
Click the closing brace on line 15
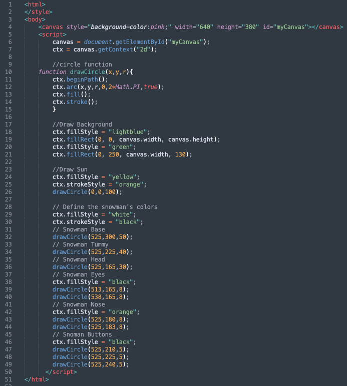(x=54, y=109)
